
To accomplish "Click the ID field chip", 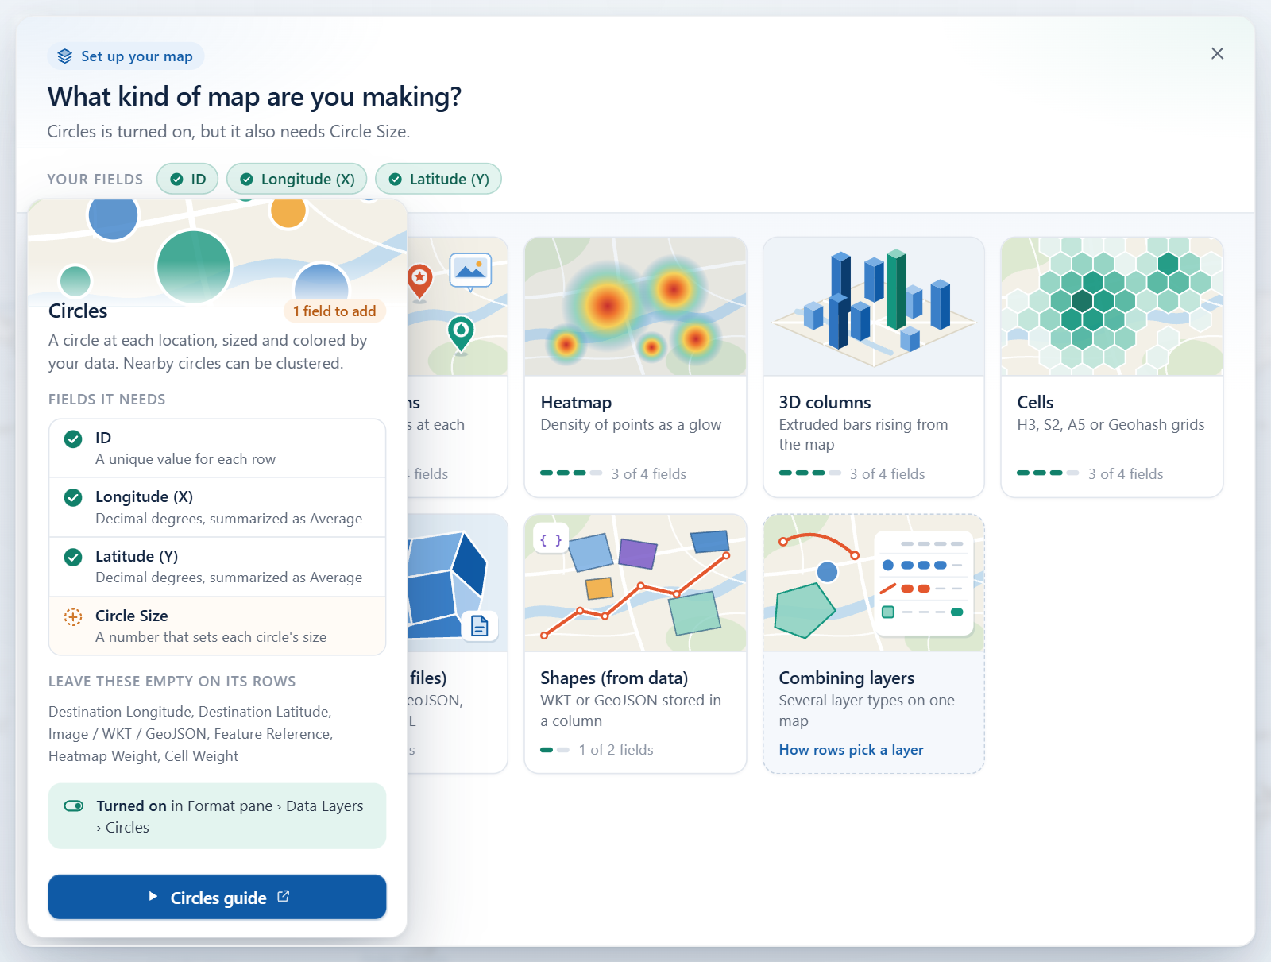I will click(187, 179).
